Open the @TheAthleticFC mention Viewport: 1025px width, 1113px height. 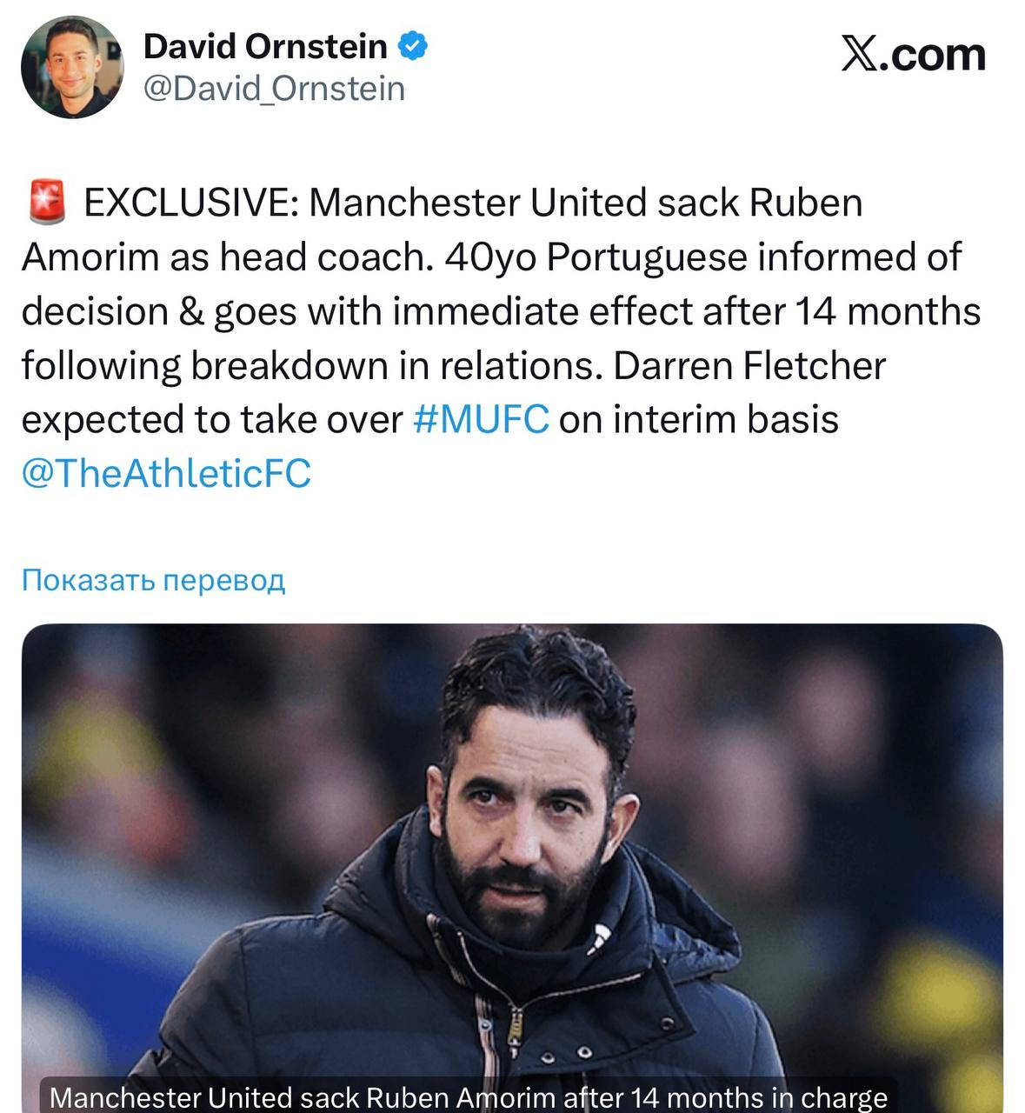pos(166,473)
